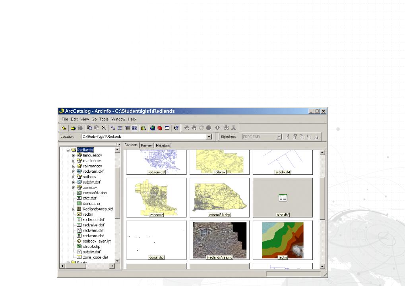405x286 pixels.
Task: Open the Stylesheet dropdown
Action: click(279, 137)
